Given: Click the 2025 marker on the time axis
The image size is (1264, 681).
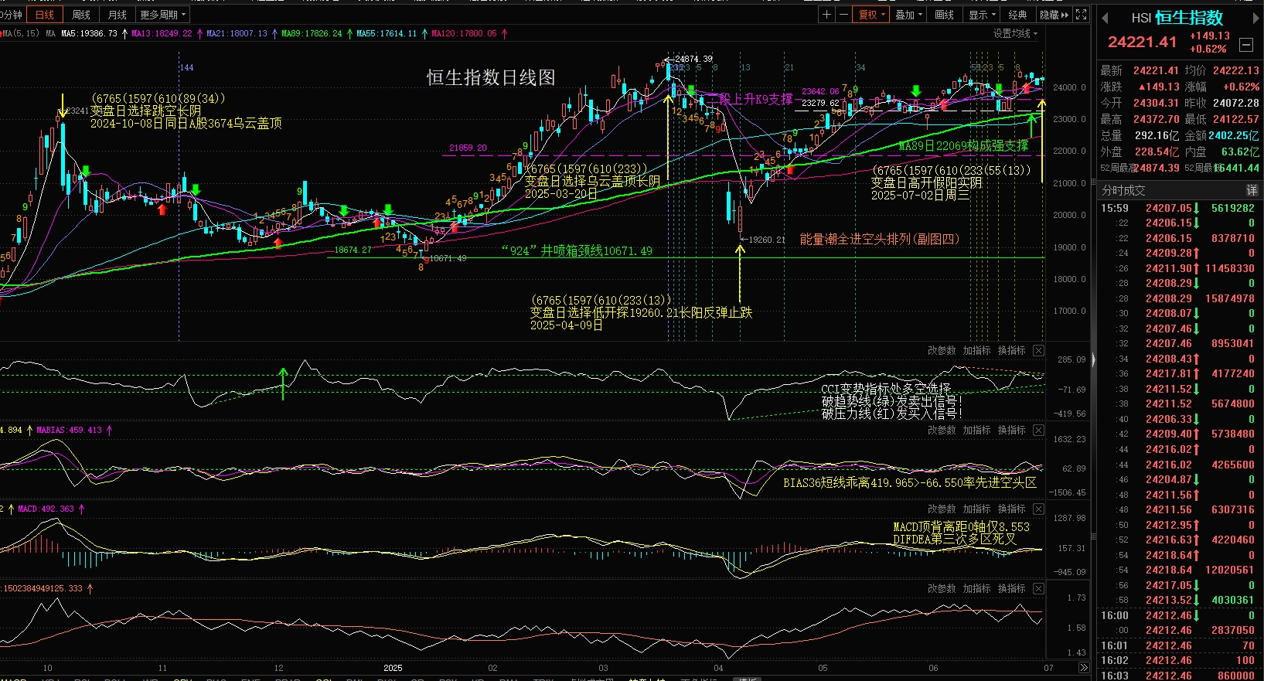Looking at the screenshot, I should (x=393, y=668).
